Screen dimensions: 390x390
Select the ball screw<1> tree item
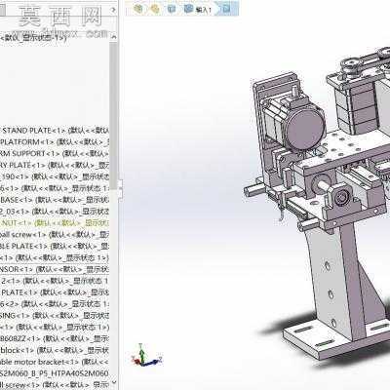(55, 234)
